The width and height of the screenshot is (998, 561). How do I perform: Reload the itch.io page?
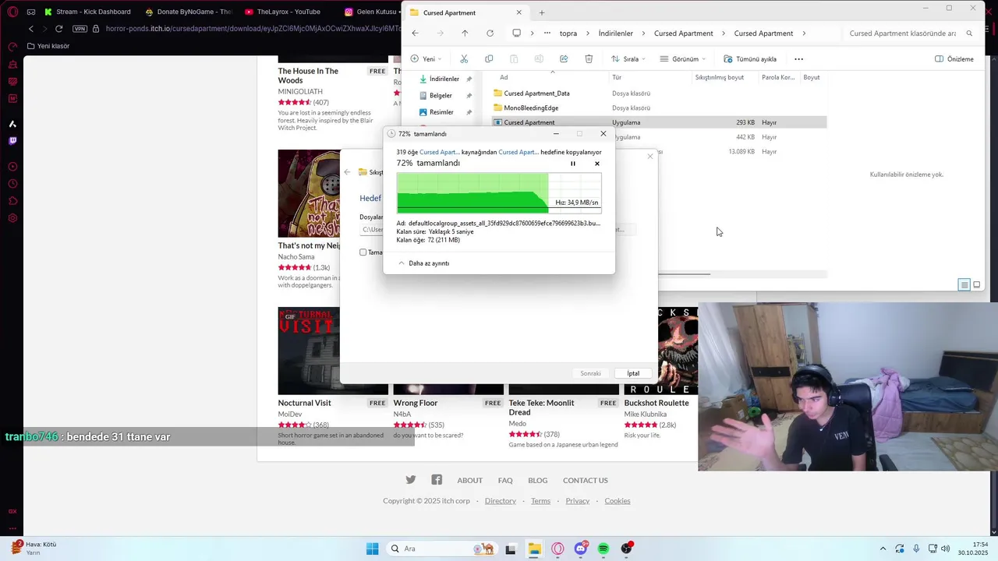(x=58, y=29)
